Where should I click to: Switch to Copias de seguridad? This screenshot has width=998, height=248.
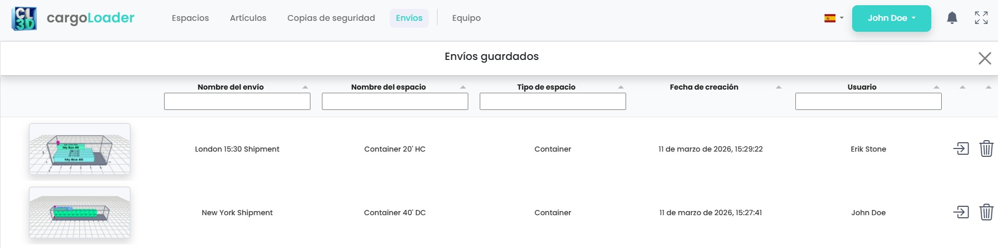(x=331, y=18)
